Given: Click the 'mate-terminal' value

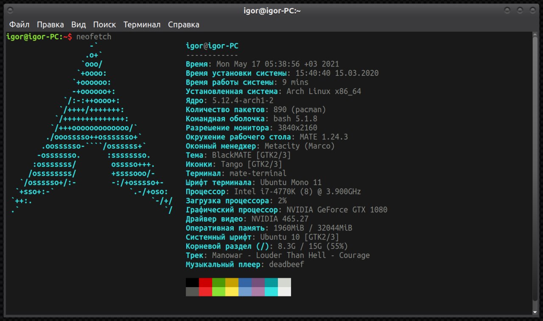Looking at the screenshot, I should click(258, 173).
